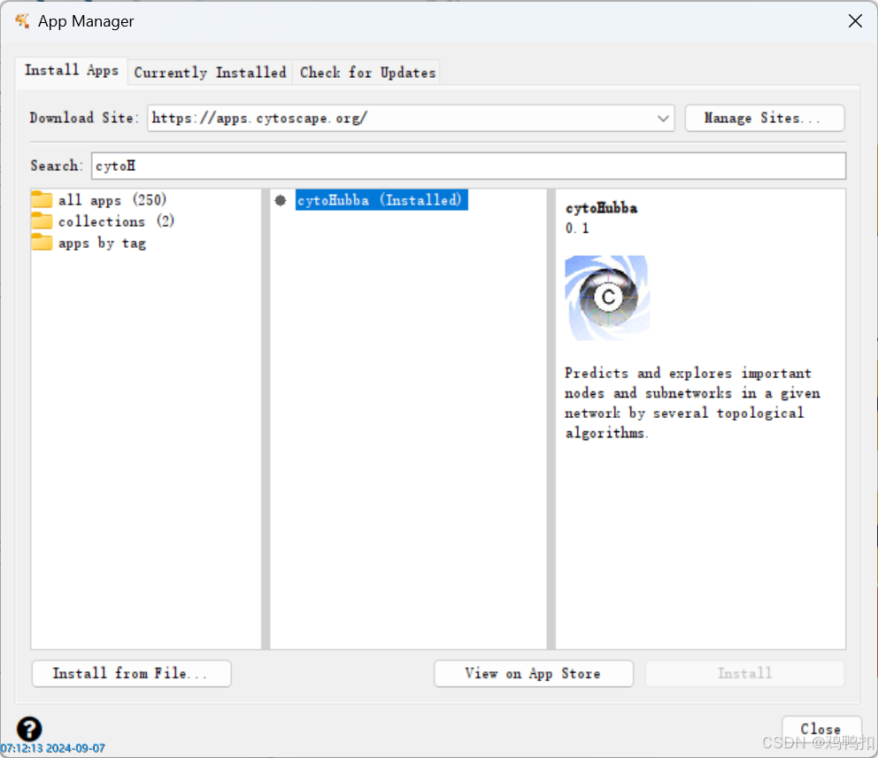Expand the Download Site dropdown arrow
This screenshot has height=758, width=878.
point(663,118)
